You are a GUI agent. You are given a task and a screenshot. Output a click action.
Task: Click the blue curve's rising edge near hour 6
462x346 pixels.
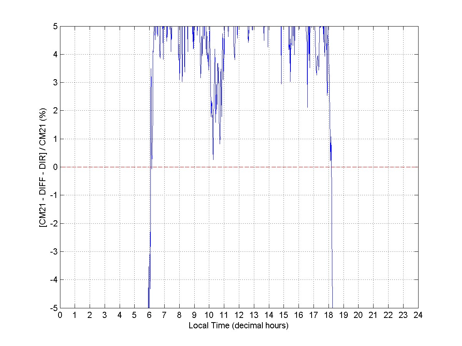point(151,192)
